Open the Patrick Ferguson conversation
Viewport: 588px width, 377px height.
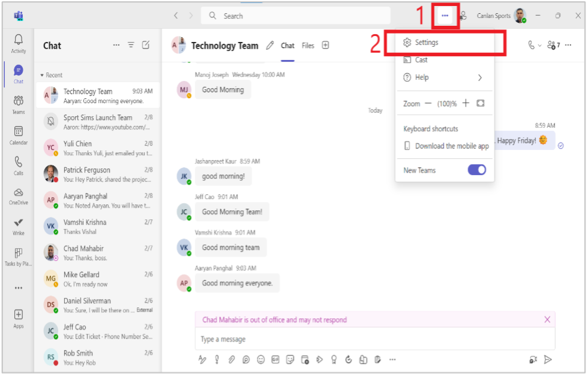[x=98, y=174]
